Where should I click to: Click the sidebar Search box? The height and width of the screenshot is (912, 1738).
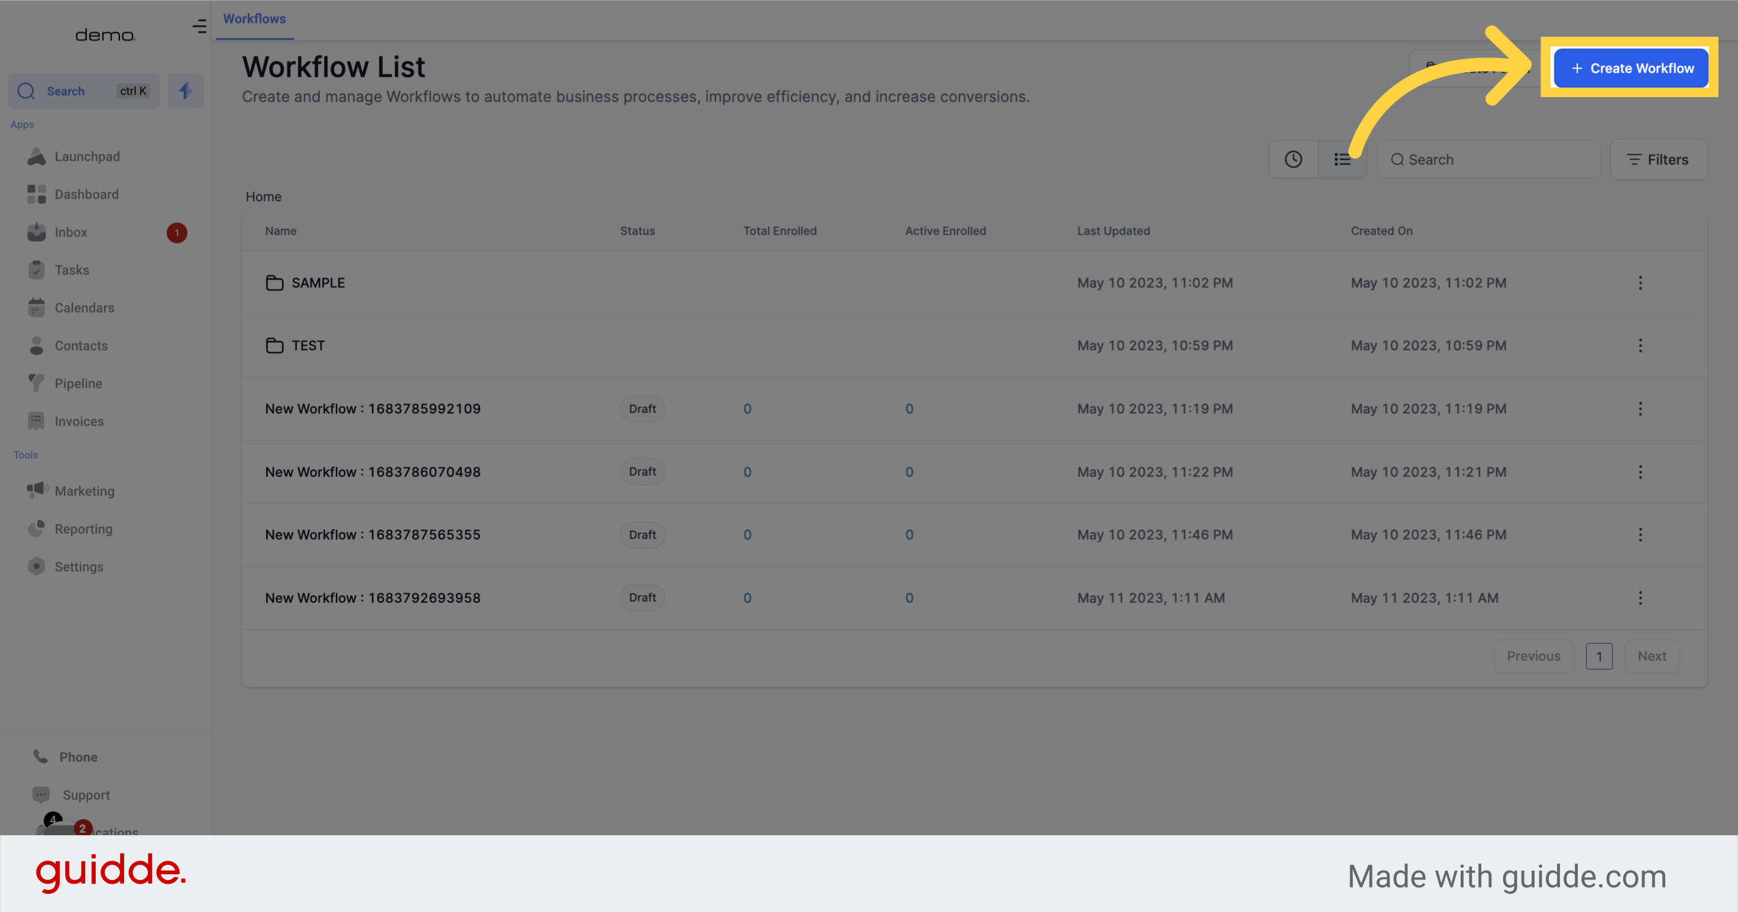(x=83, y=90)
